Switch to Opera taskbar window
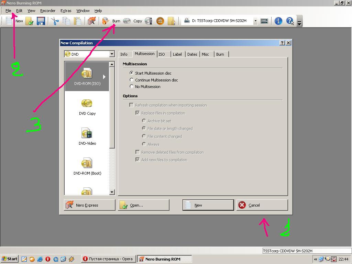This screenshot has height=264, width=352. [109, 259]
